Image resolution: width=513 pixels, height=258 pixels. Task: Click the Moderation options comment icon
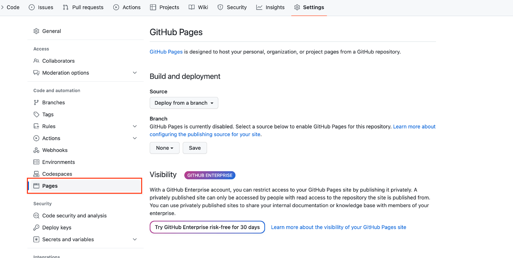coord(36,73)
